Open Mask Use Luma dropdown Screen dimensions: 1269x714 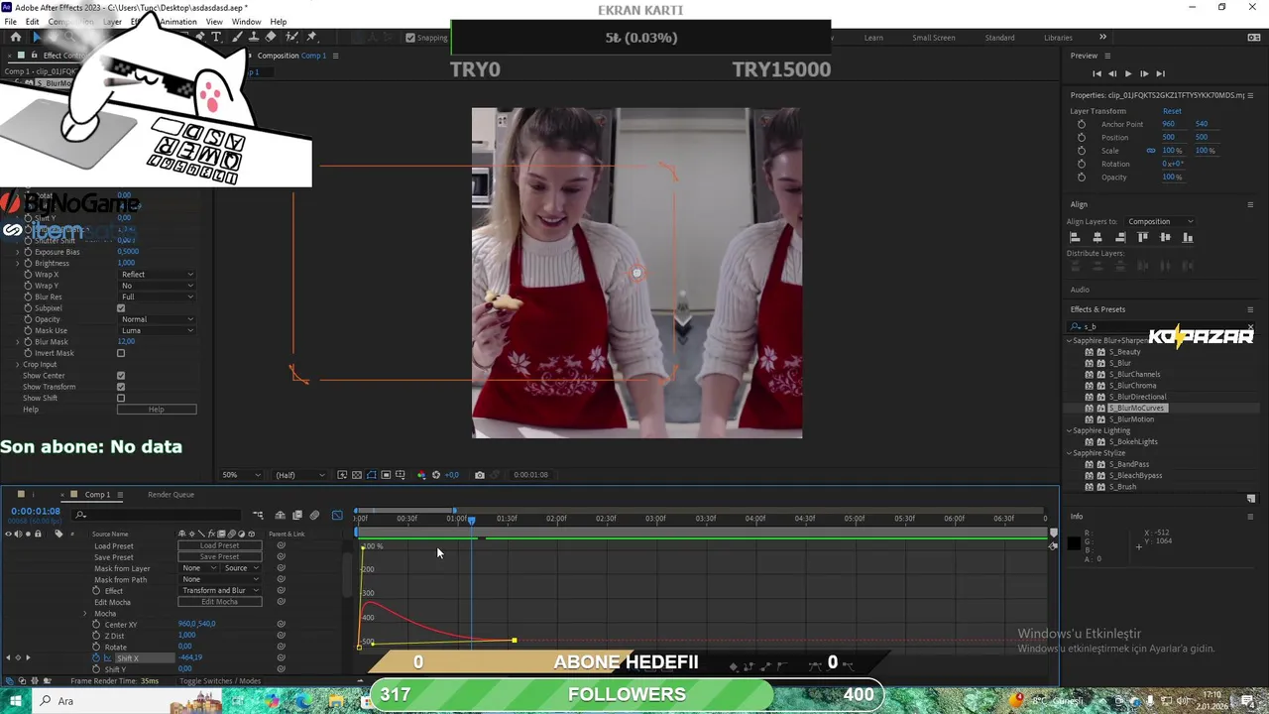157,330
